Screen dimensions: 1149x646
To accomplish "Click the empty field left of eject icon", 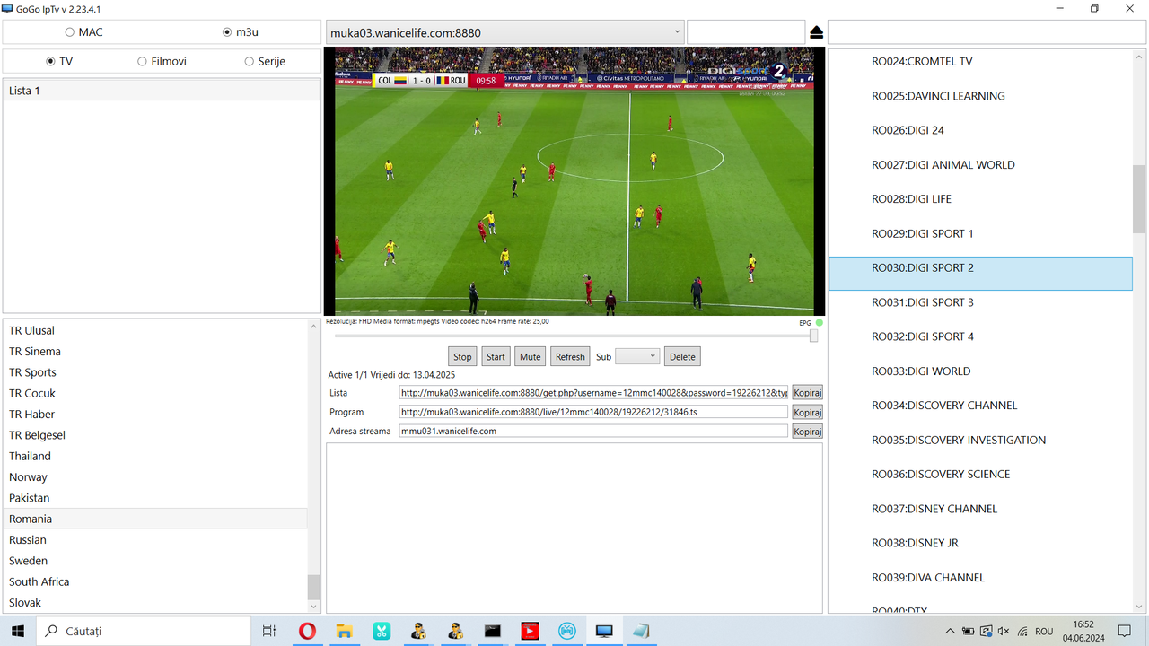I will click(746, 32).
